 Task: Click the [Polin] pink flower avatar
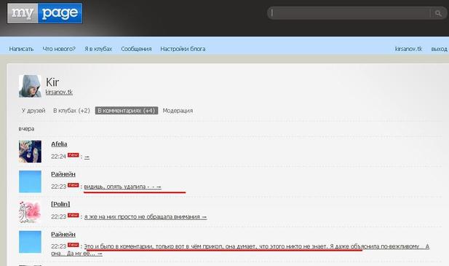coord(30,212)
